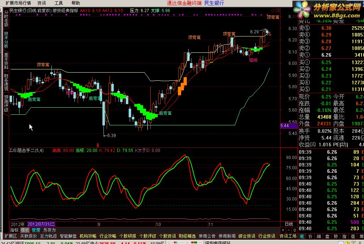Click the 民生银行 title in top bar
This screenshot has height=244, width=364.
(x=214, y=3)
